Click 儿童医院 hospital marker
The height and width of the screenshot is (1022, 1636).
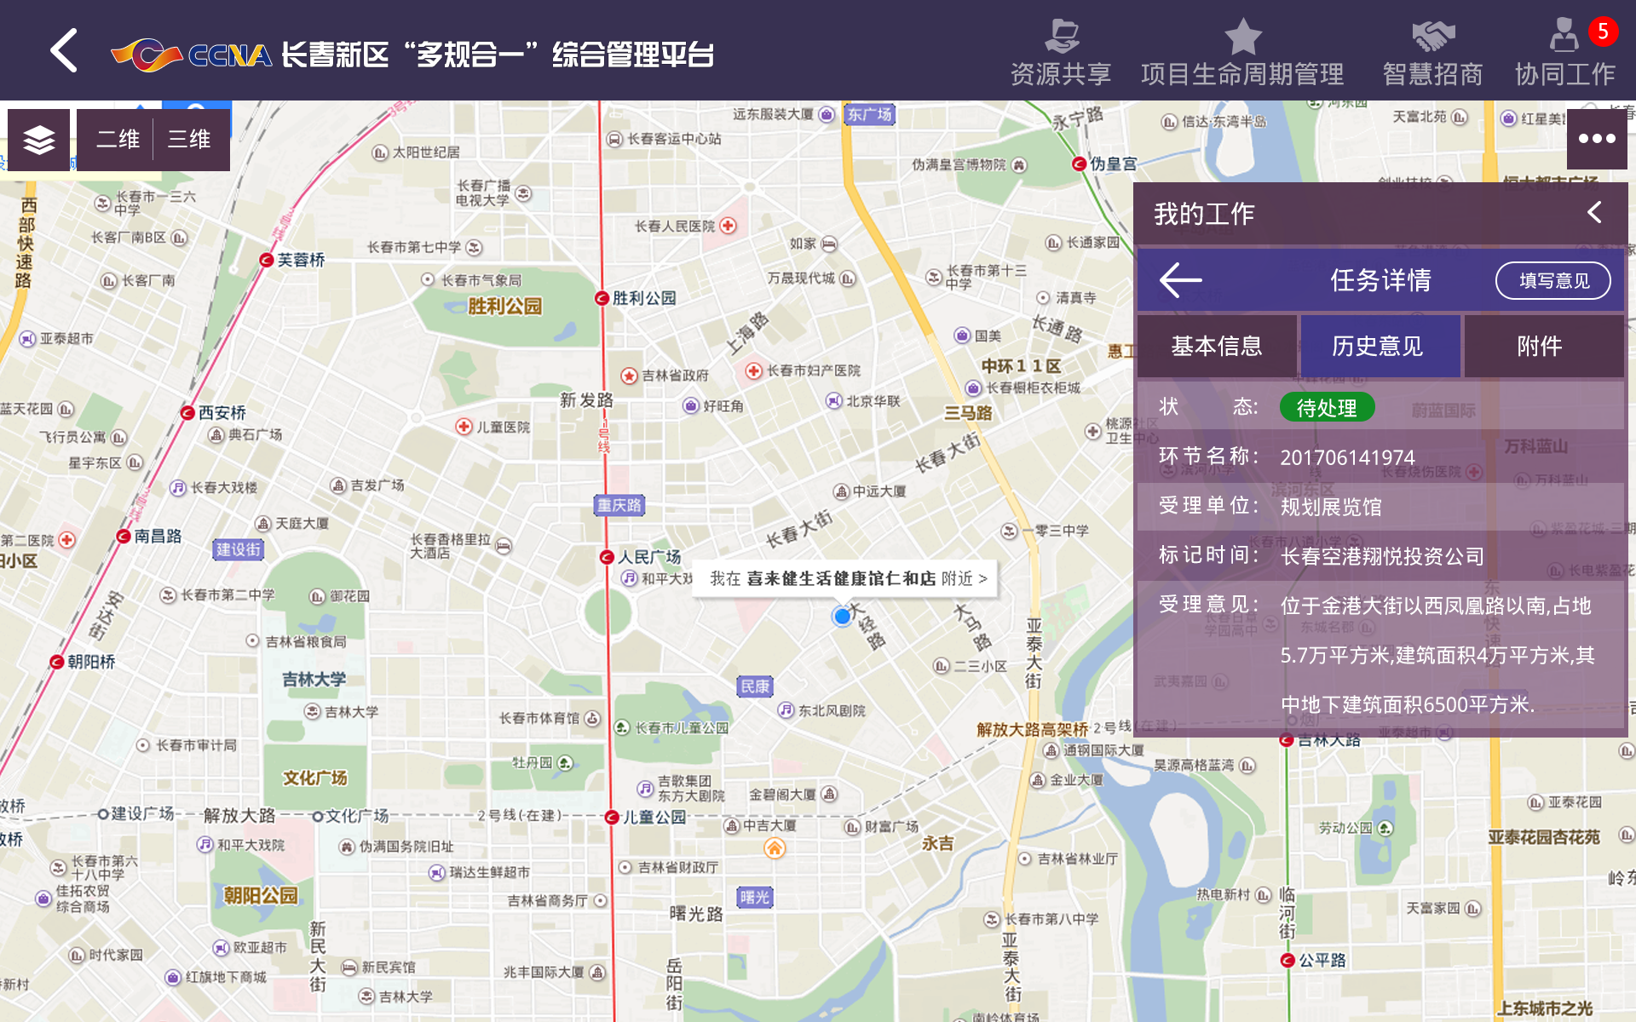[464, 427]
